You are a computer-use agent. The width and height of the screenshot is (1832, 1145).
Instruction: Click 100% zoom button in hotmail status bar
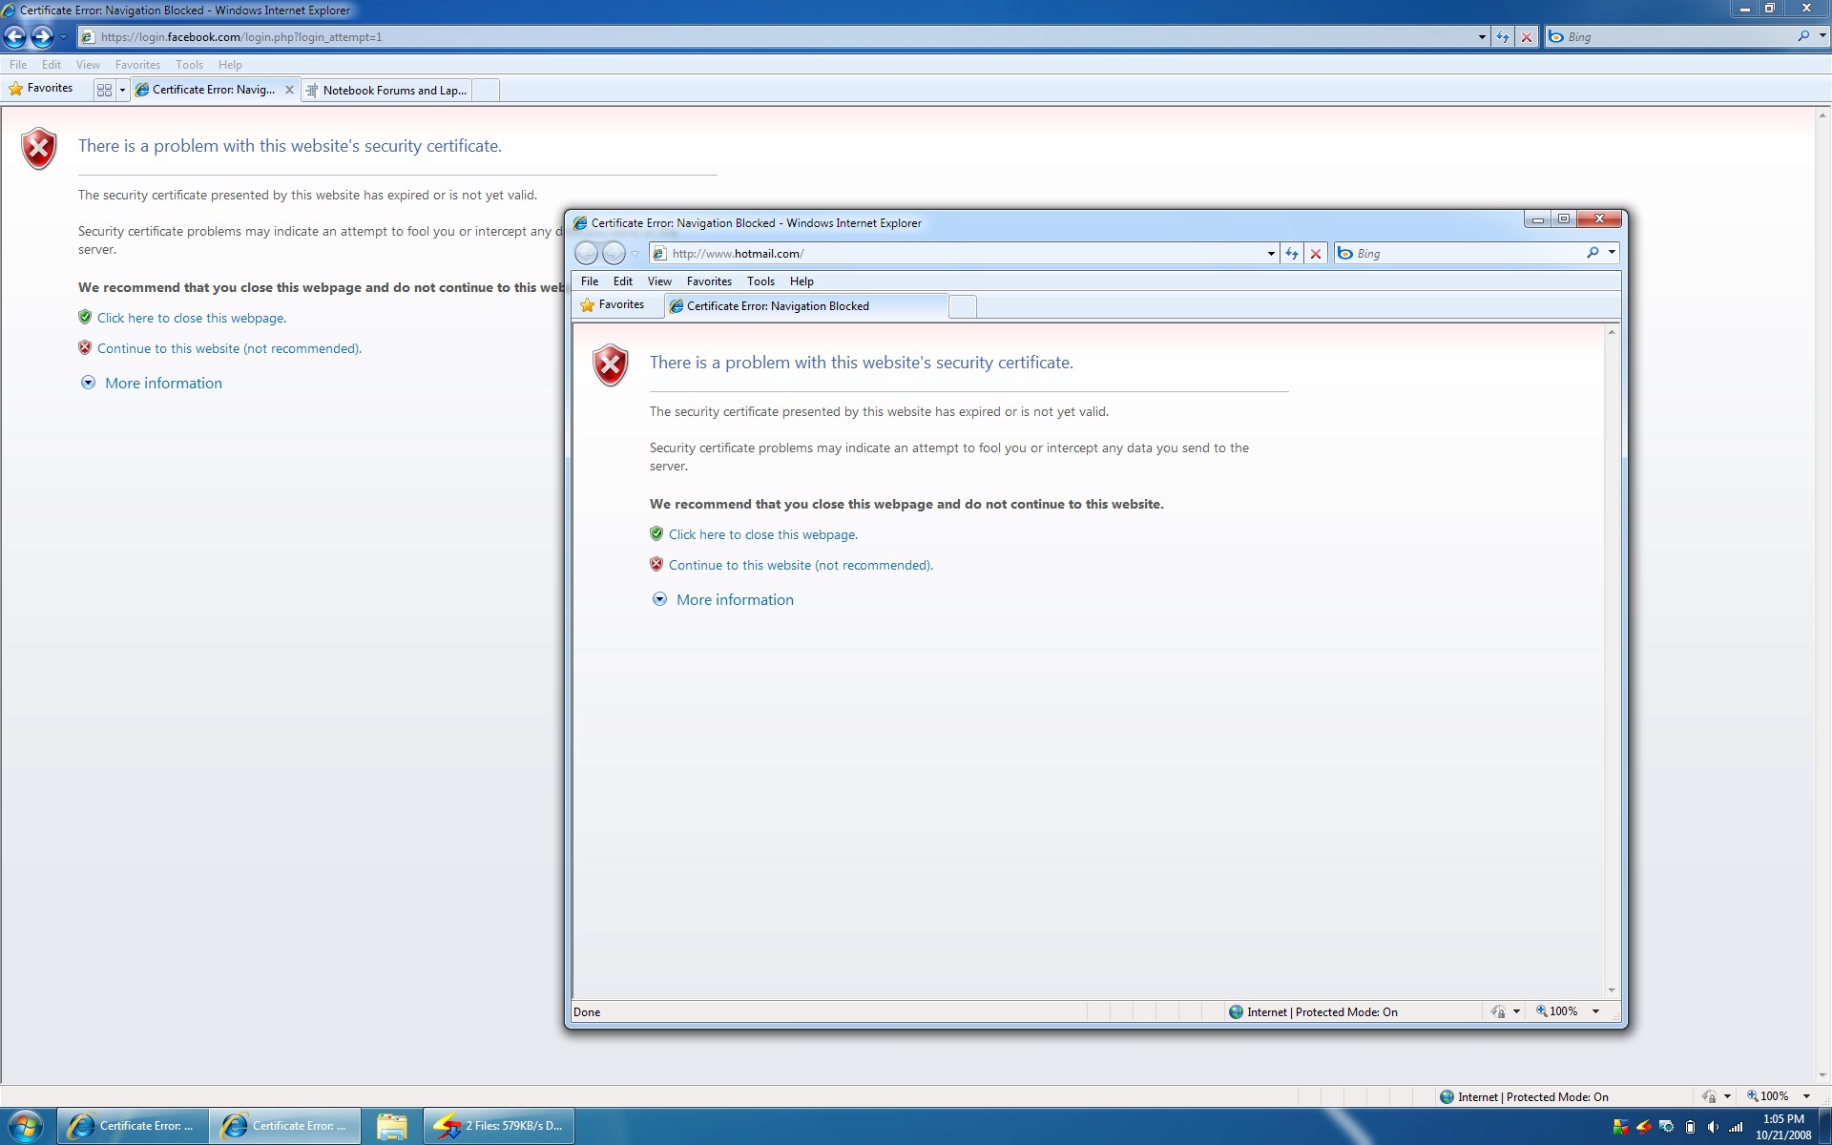tap(1557, 1011)
